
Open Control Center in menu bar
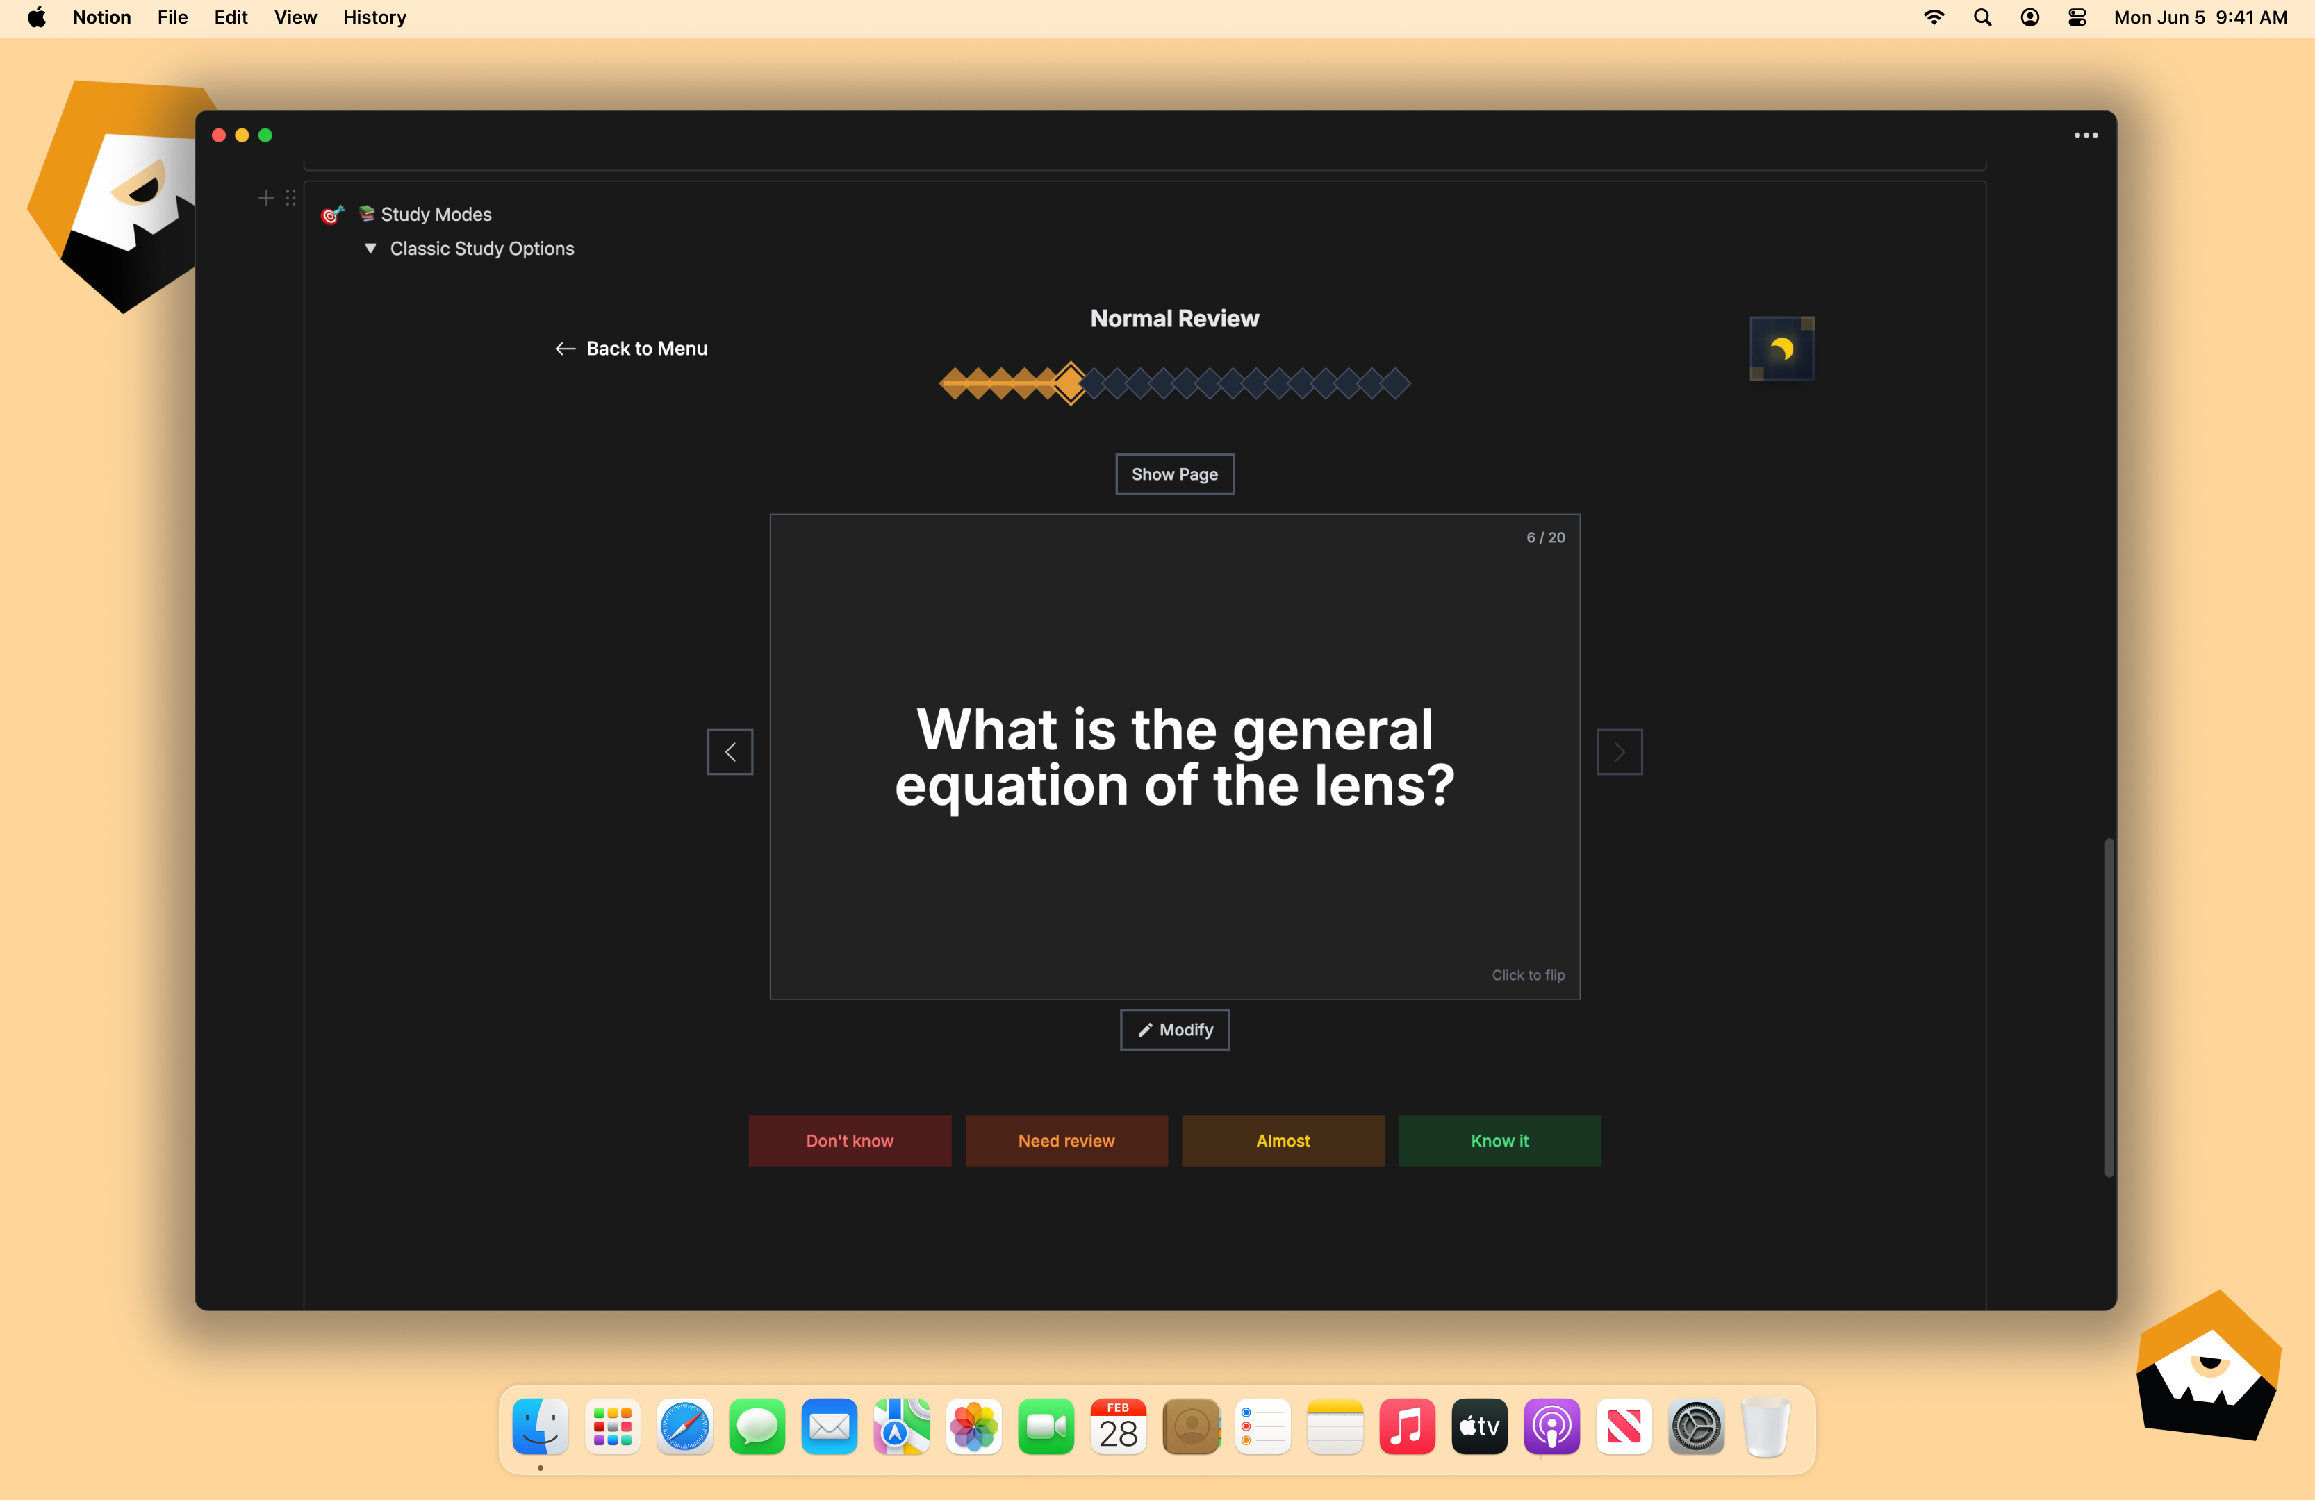(2077, 17)
